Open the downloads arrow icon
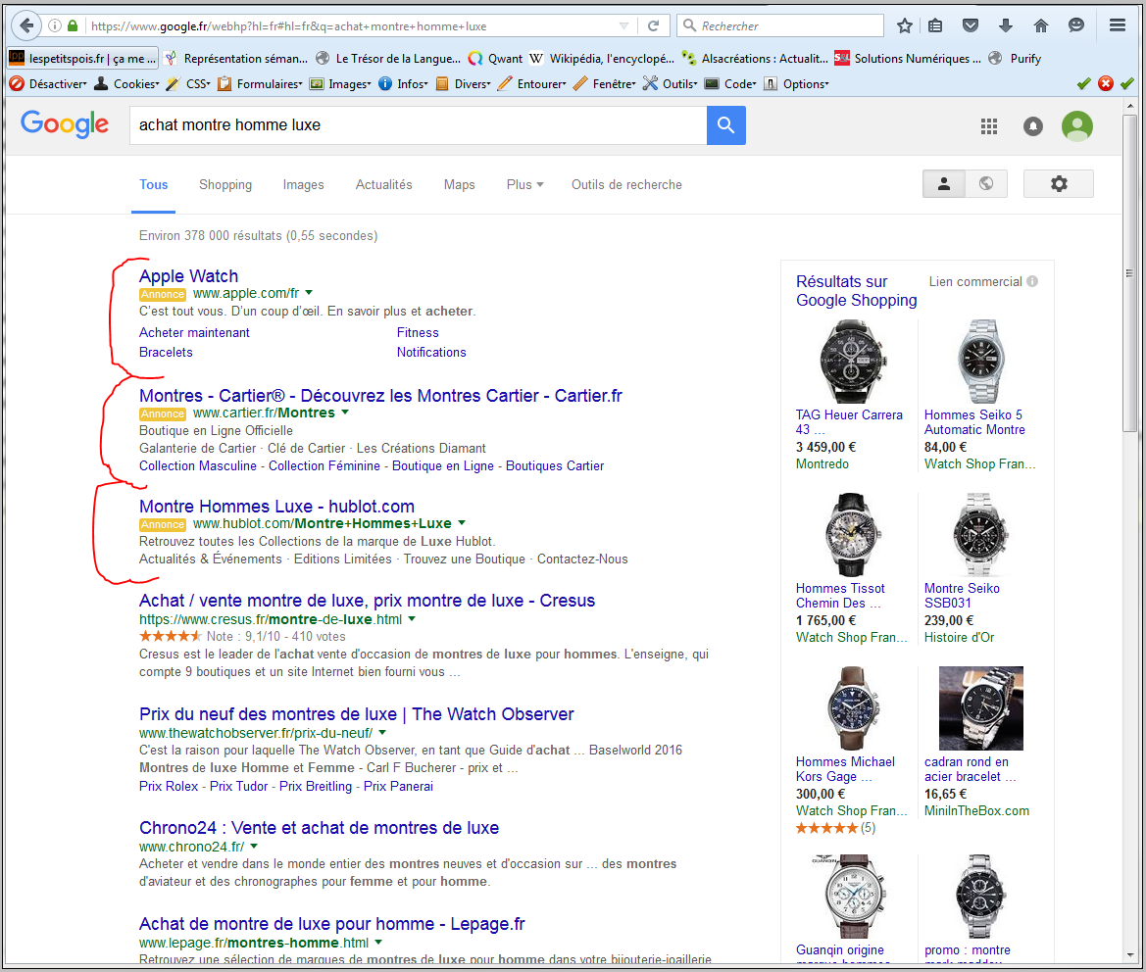The height and width of the screenshot is (972, 1146). click(x=1006, y=25)
